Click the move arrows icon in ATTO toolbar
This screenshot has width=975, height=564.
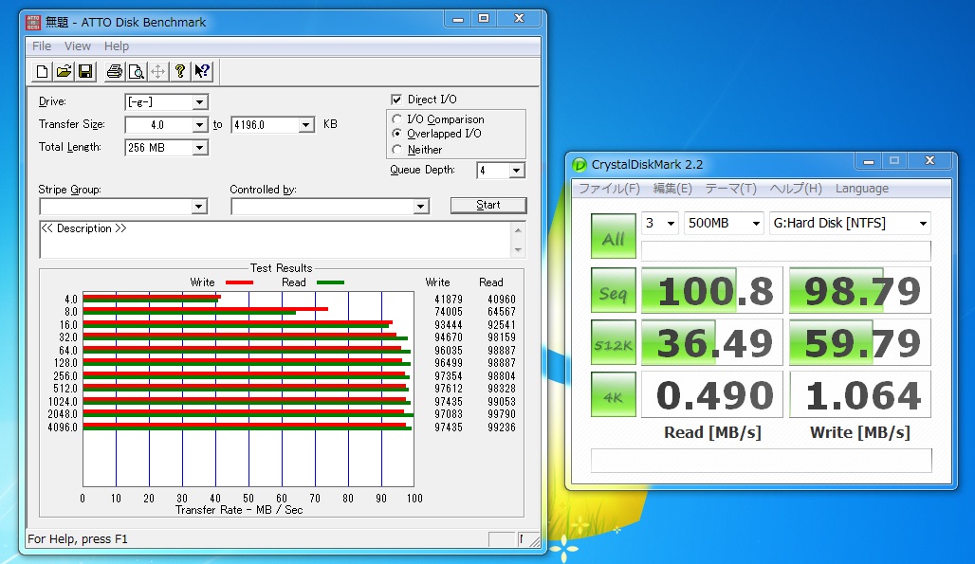point(158,72)
